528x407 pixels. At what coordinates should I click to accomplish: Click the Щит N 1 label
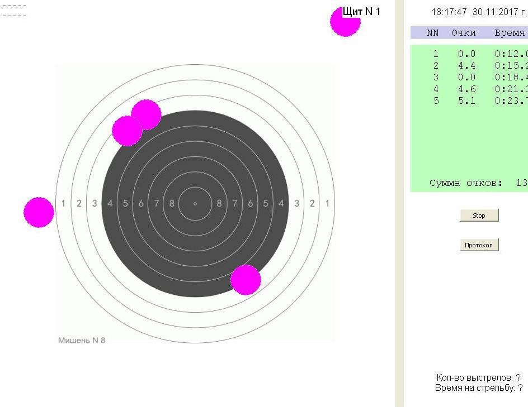(x=362, y=12)
